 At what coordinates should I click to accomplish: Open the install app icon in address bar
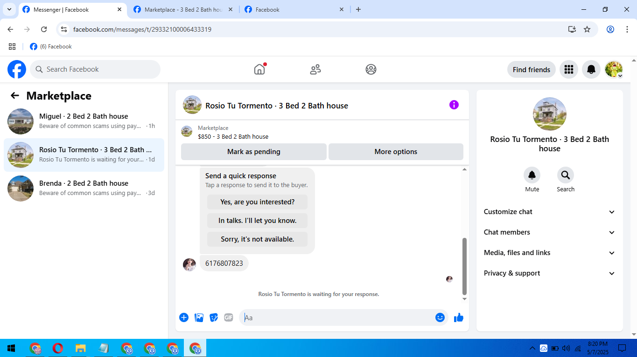(x=572, y=29)
